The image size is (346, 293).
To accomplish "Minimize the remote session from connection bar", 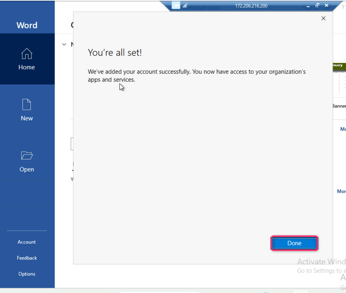I will [x=308, y=6].
